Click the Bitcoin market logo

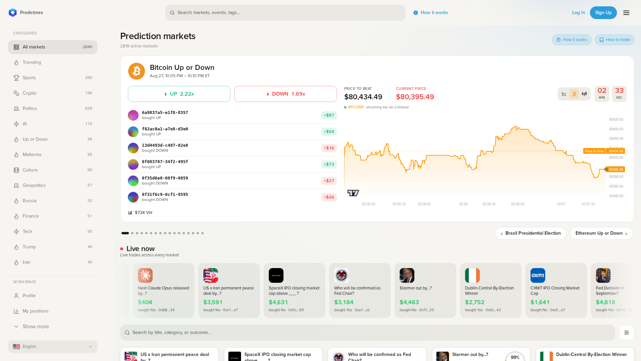tap(137, 71)
